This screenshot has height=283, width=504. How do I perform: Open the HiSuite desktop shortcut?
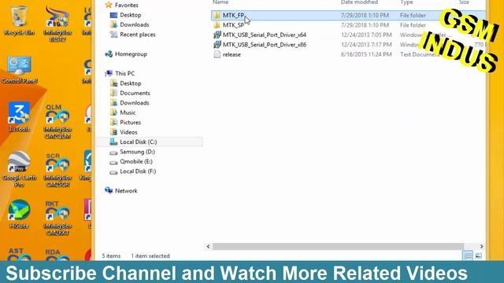pos(19,215)
